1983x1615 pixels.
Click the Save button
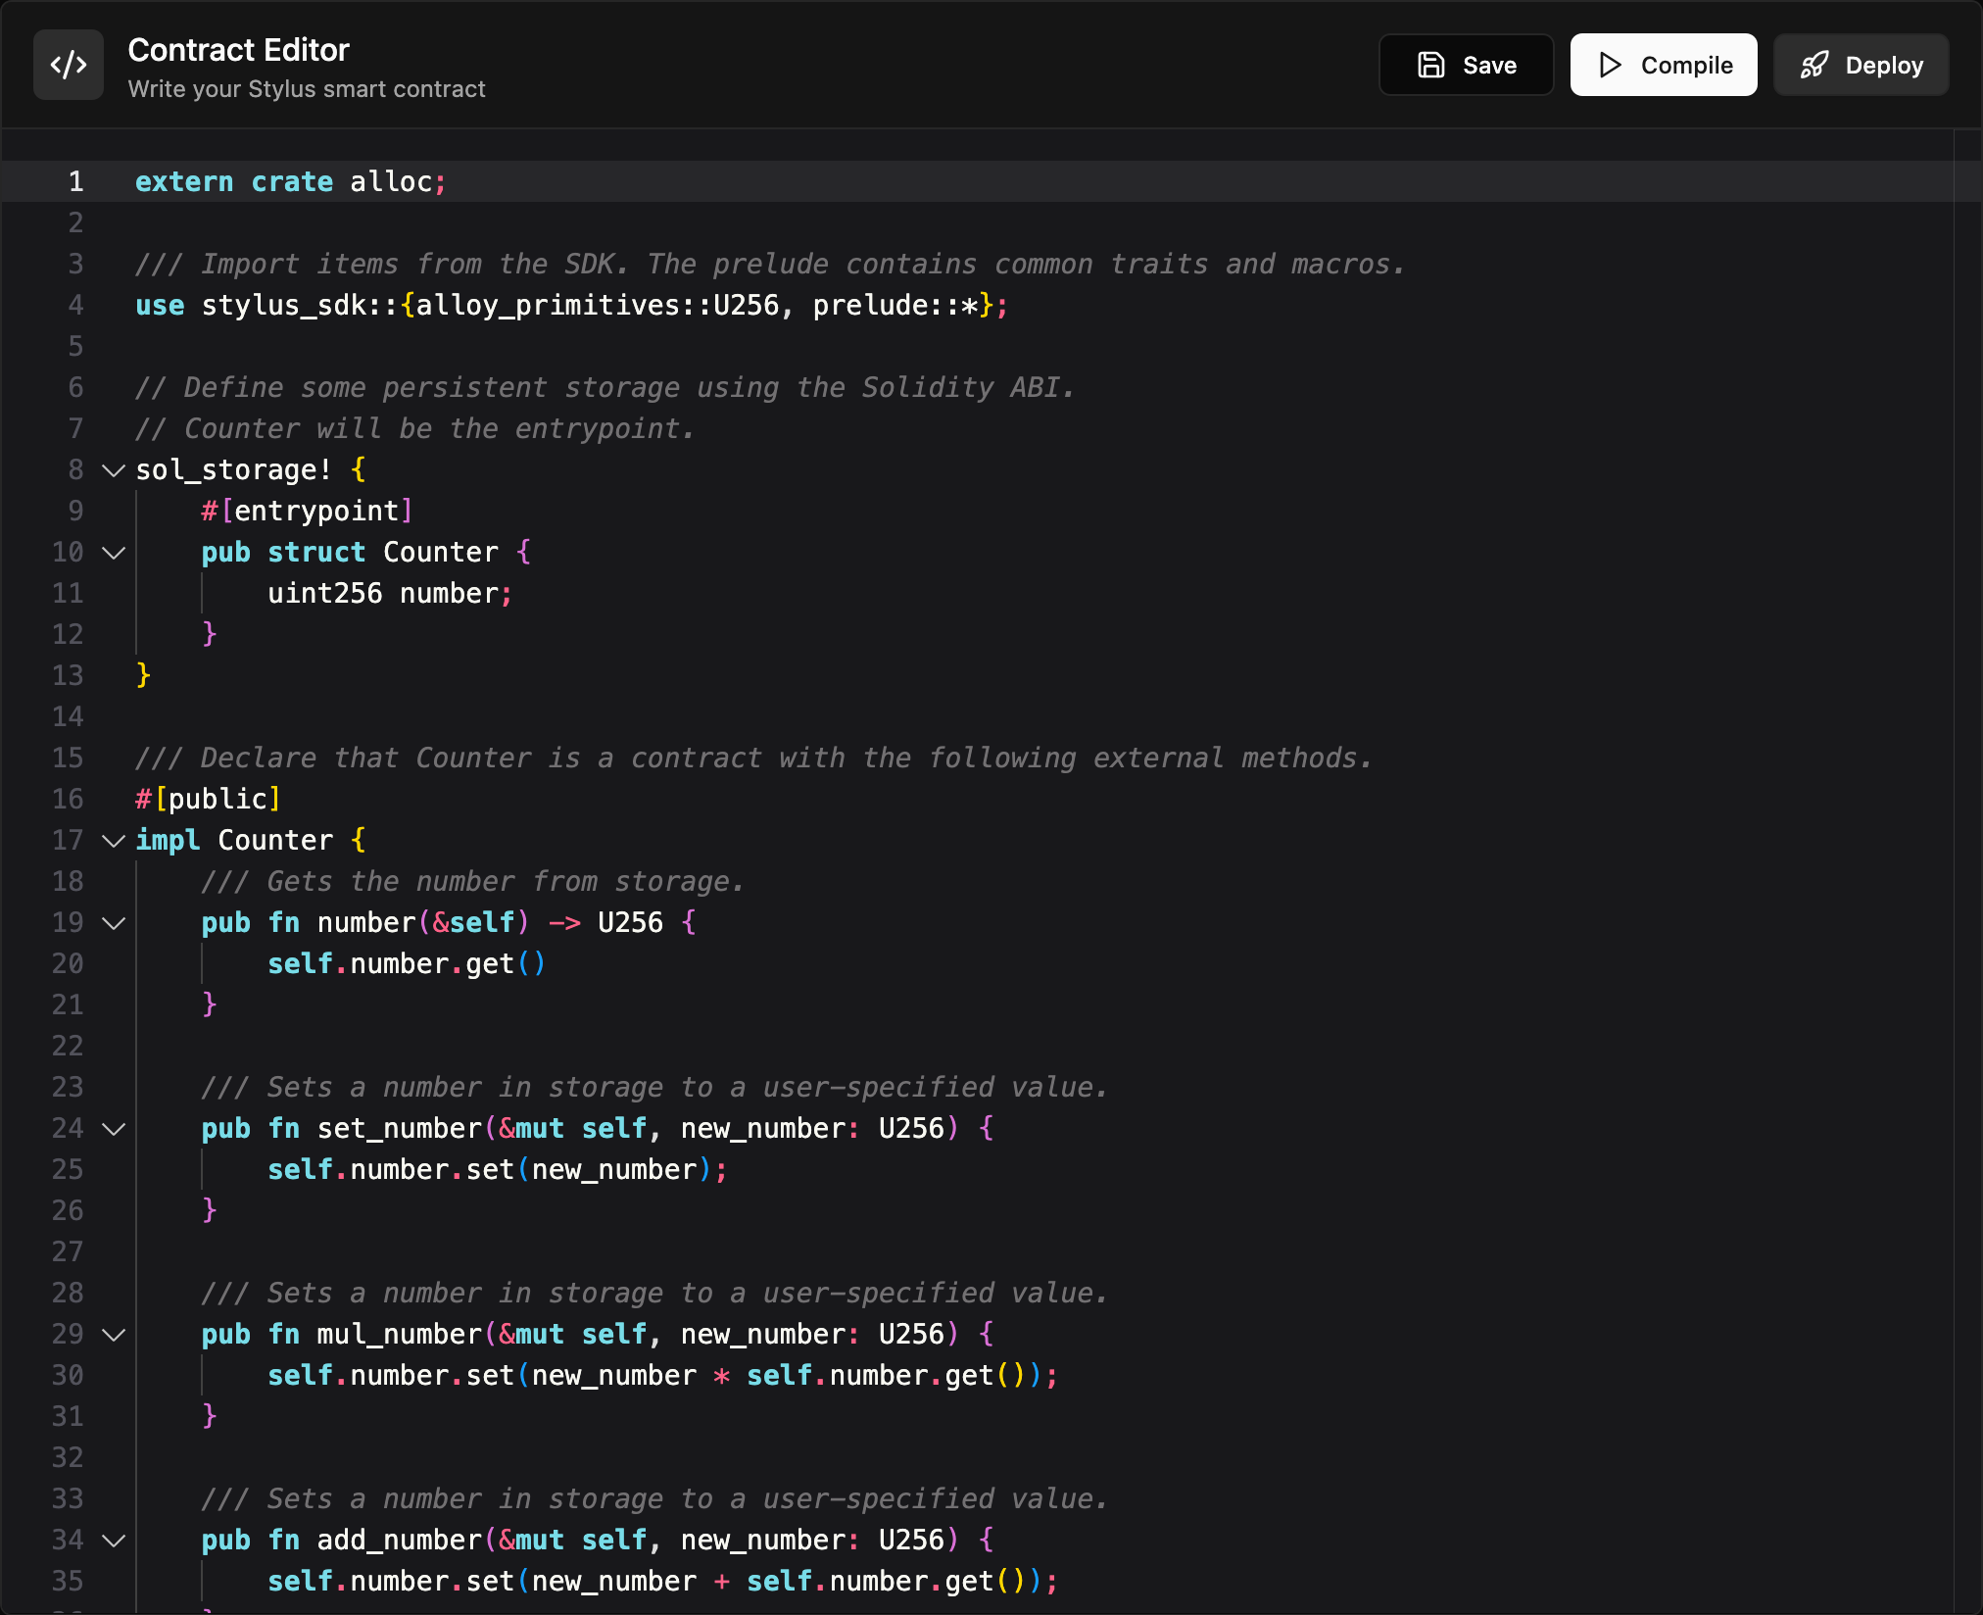tap(1466, 65)
